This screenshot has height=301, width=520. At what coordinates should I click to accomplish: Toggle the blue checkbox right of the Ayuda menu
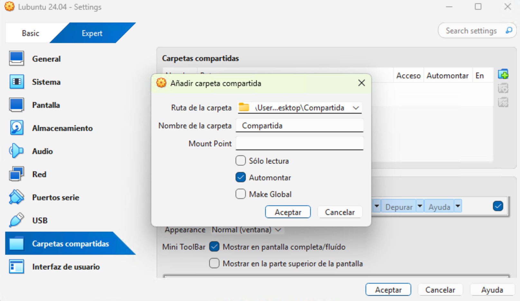498,206
